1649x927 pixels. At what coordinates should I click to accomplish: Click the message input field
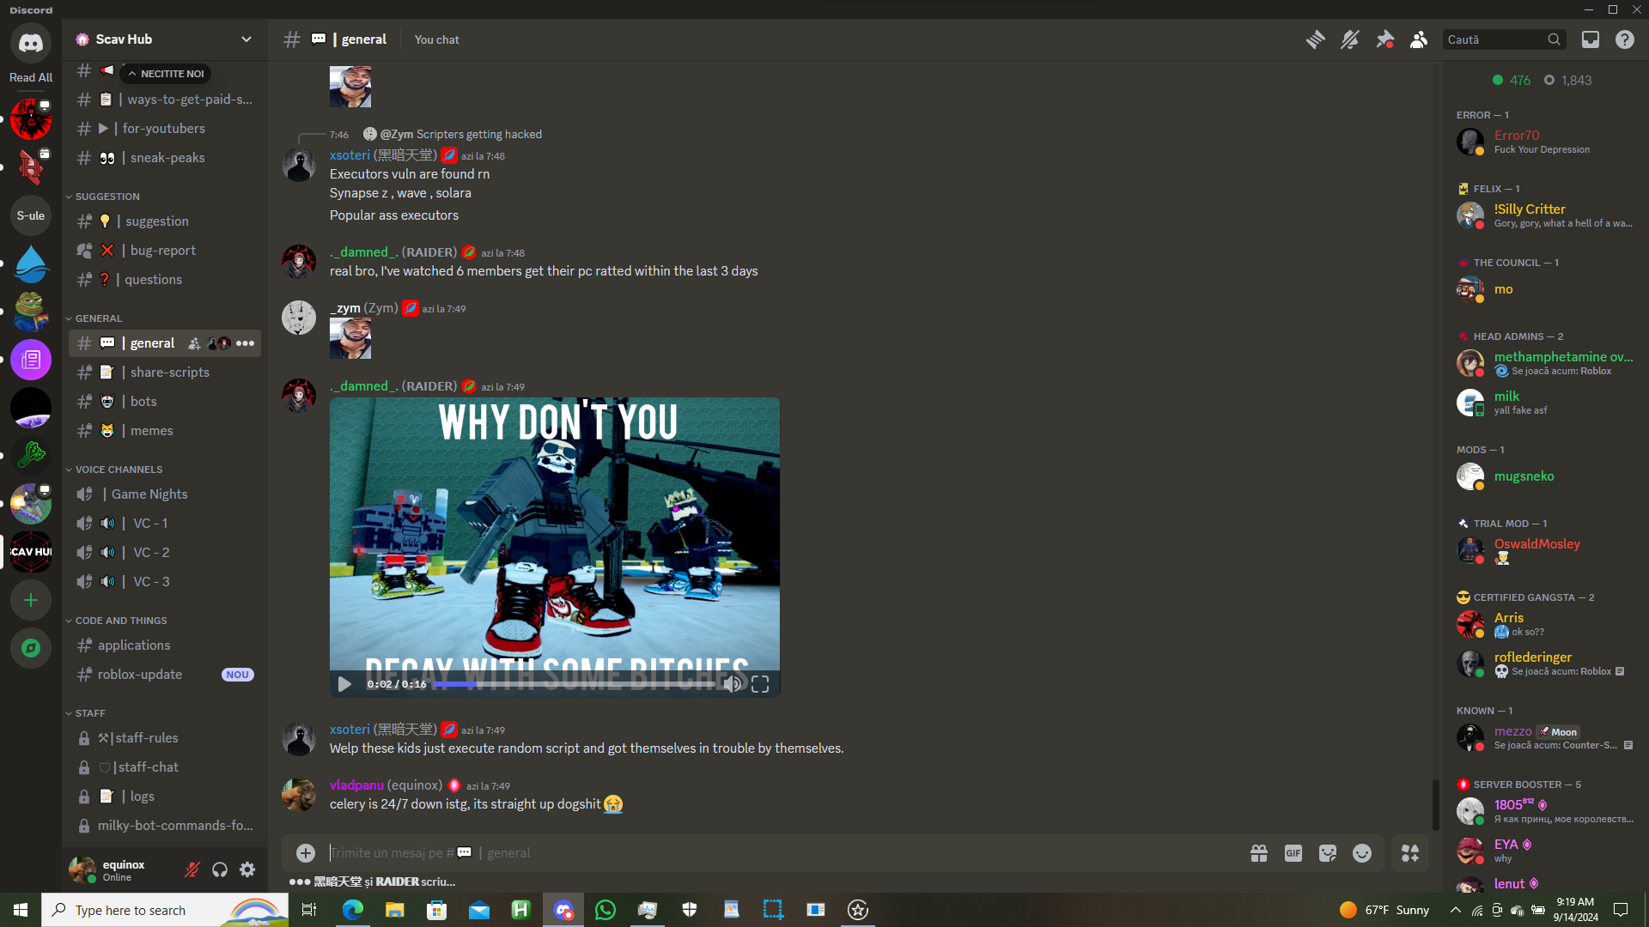773,853
